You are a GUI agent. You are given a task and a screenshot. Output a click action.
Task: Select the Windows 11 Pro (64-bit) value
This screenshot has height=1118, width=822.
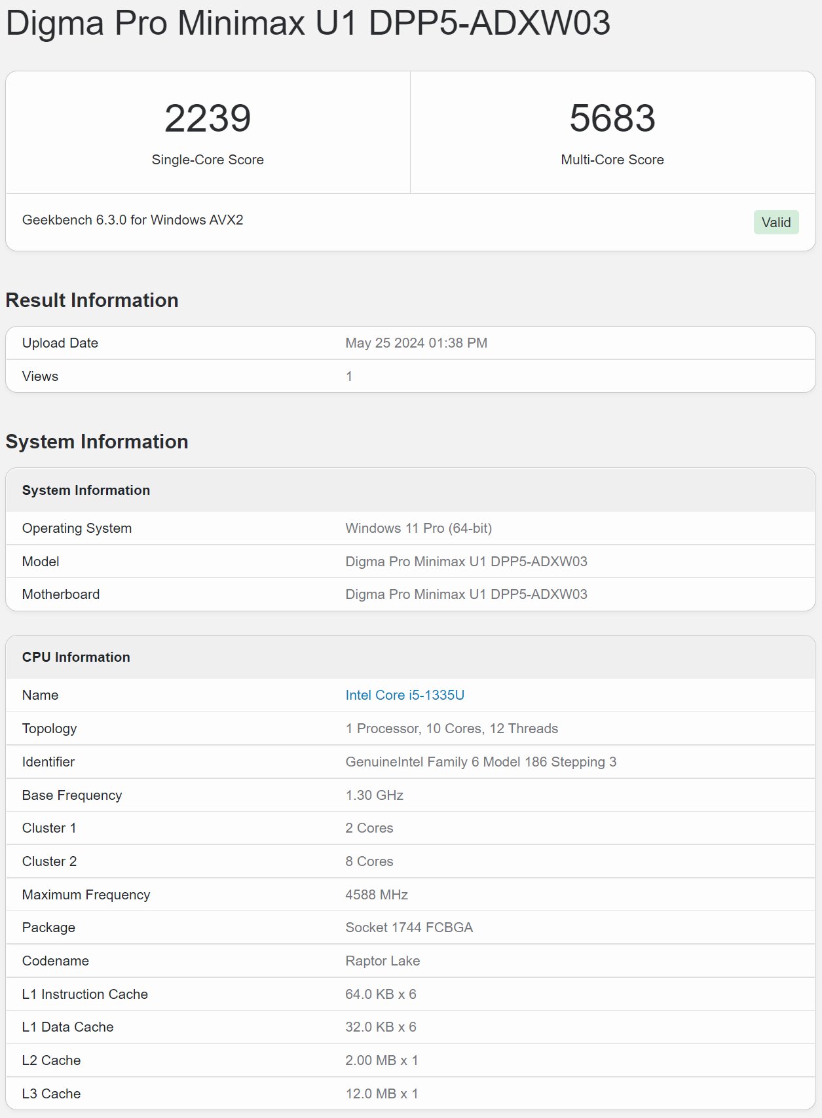coord(419,528)
